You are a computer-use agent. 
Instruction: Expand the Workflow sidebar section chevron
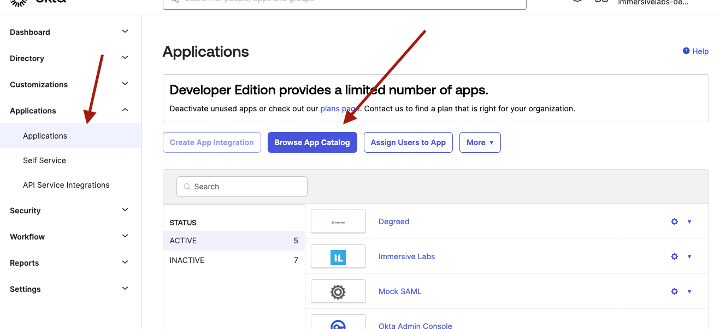pos(125,236)
